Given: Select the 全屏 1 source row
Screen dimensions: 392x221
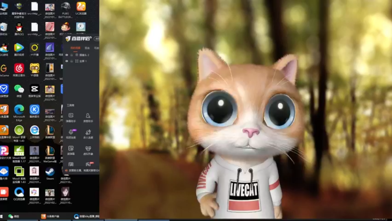Looking at the screenshot, I should (81, 61).
